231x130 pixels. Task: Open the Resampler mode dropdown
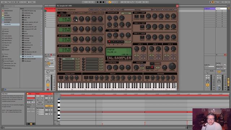(126, 13)
